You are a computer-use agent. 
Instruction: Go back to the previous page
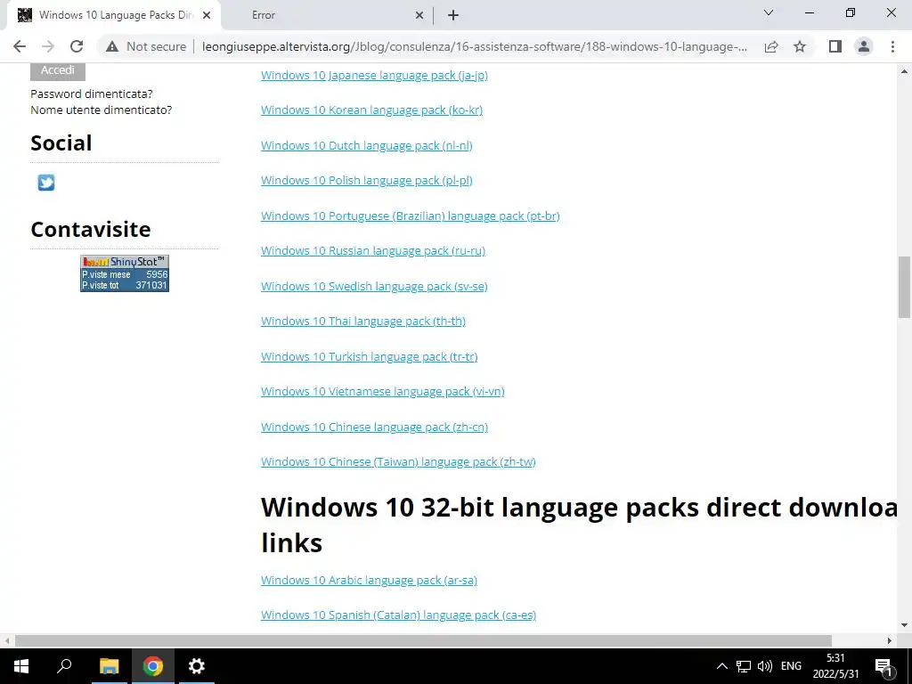(20, 46)
